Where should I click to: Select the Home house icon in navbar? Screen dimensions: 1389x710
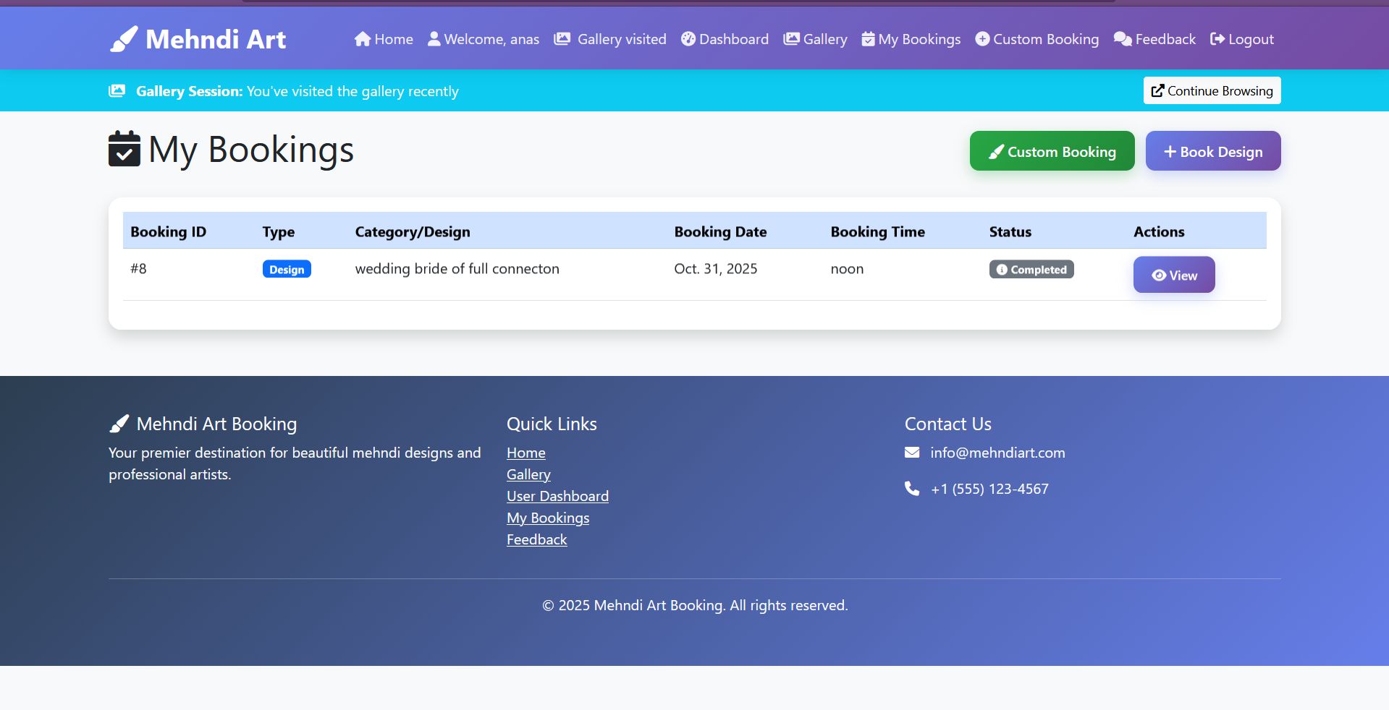(363, 40)
